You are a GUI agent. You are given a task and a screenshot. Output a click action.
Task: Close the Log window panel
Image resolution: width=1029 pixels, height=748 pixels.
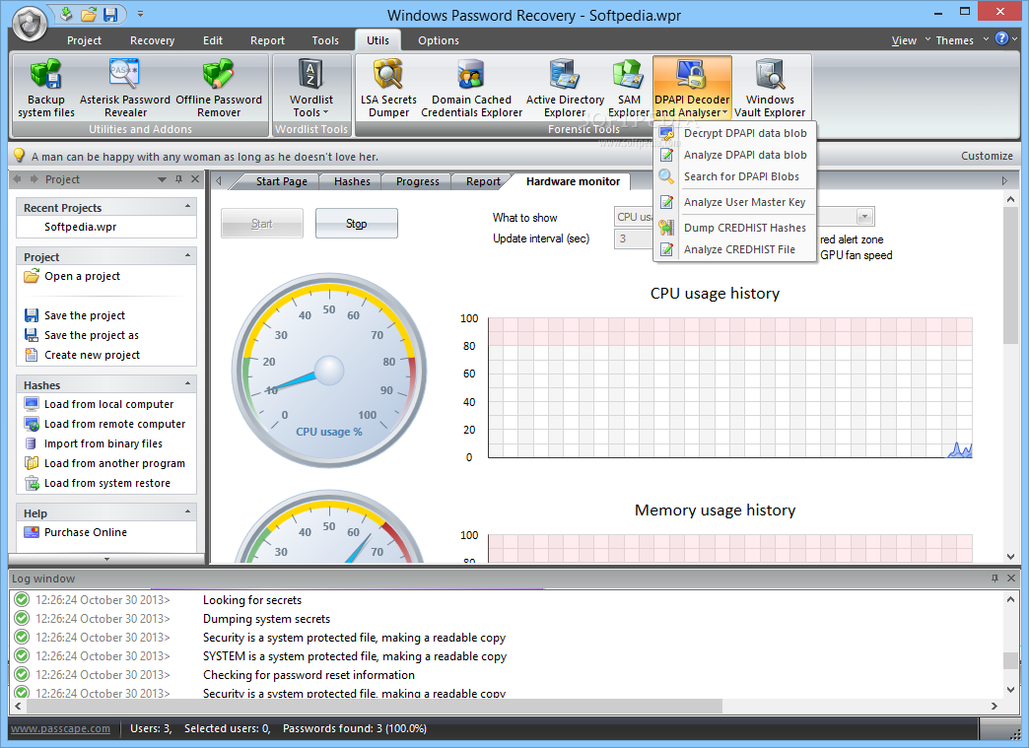coord(1011,578)
